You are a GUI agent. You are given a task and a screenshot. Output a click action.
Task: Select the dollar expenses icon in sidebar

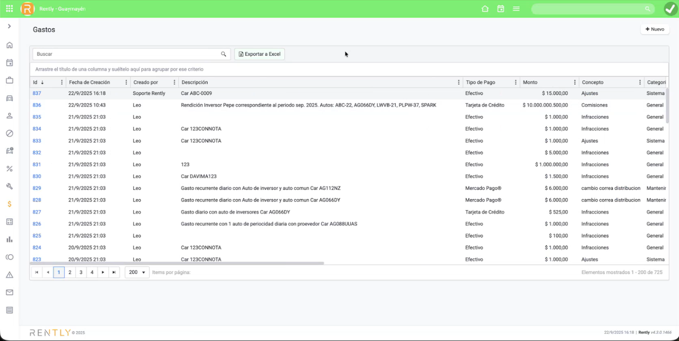pyautogui.click(x=9, y=204)
